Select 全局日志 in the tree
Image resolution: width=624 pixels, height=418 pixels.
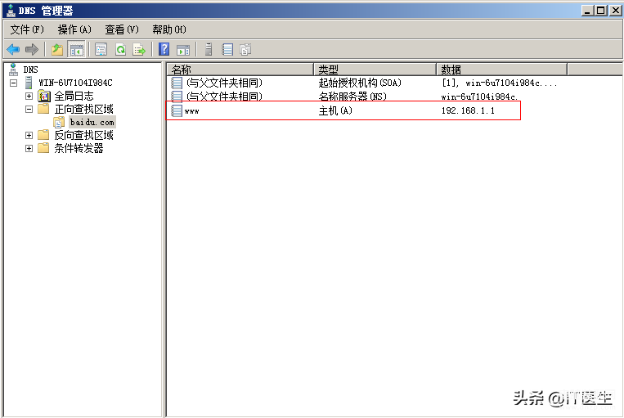point(74,96)
